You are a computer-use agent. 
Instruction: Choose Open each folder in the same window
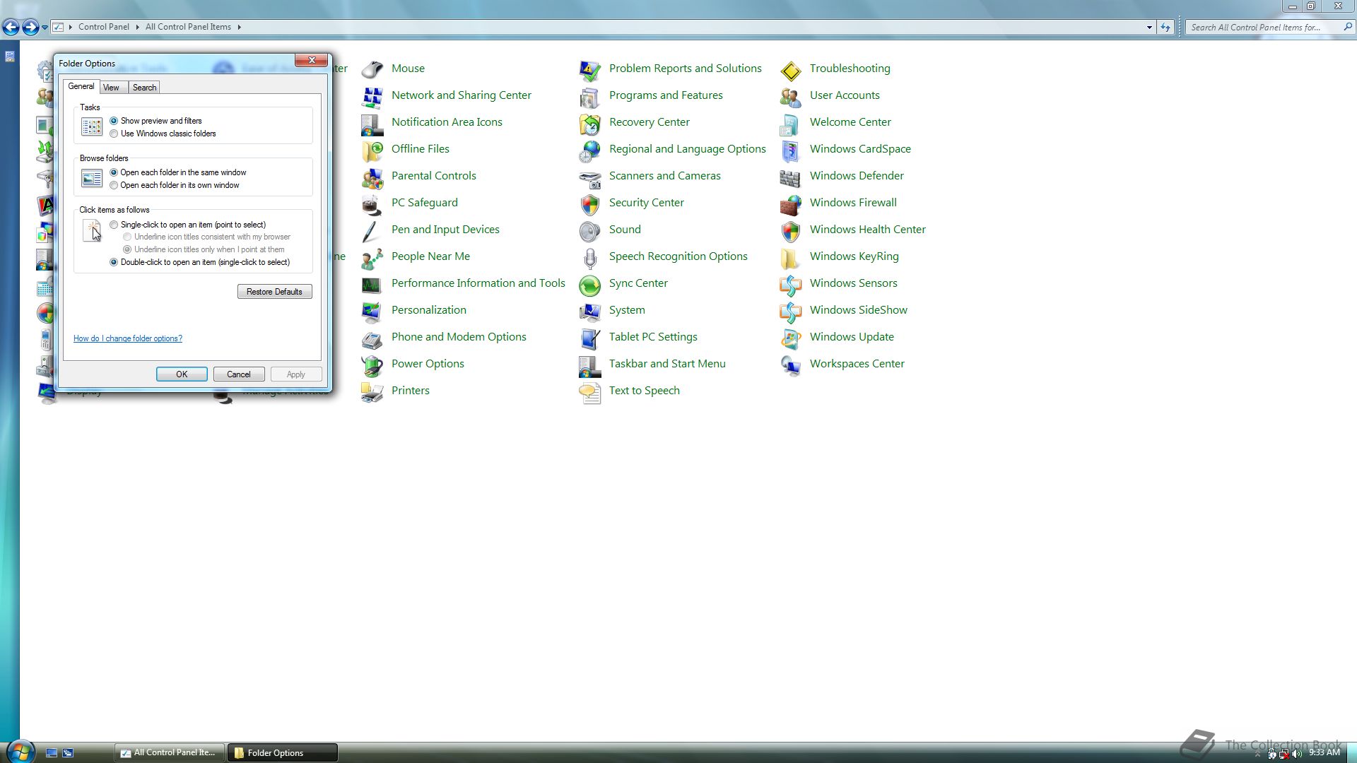[x=114, y=172]
